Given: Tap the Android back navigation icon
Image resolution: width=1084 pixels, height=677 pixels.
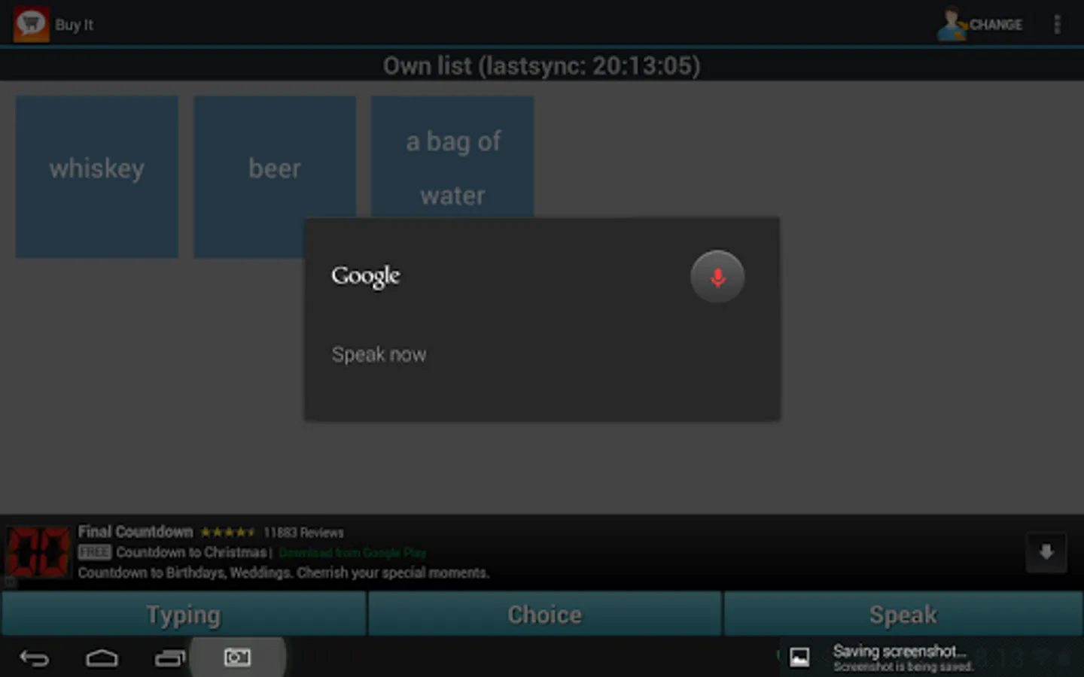Looking at the screenshot, I should tap(34, 658).
